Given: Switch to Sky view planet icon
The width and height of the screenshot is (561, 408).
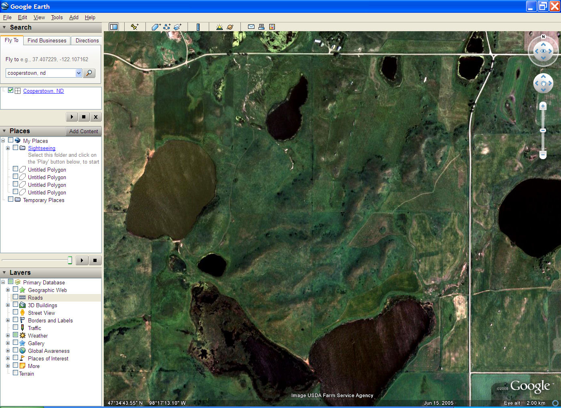Looking at the screenshot, I should click(230, 27).
